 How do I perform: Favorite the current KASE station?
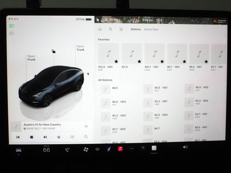coord(58,137)
